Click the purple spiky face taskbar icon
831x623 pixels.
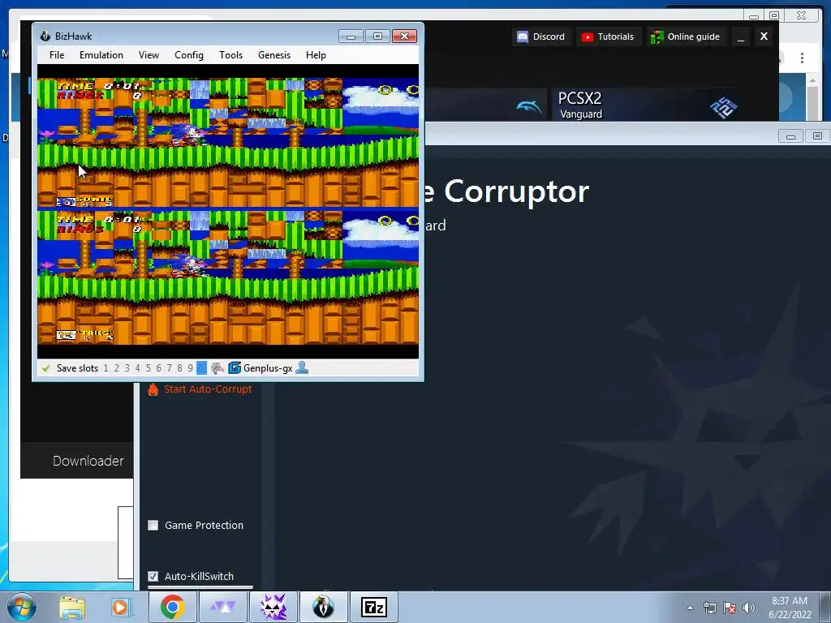273,607
